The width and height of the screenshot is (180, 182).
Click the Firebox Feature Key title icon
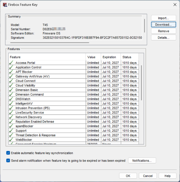(x=5, y=5)
